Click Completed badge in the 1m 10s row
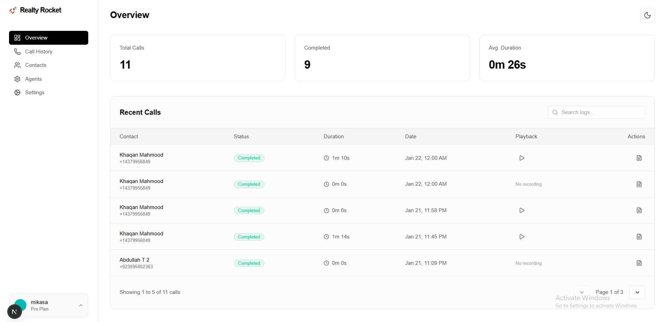 (x=249, y=158)
